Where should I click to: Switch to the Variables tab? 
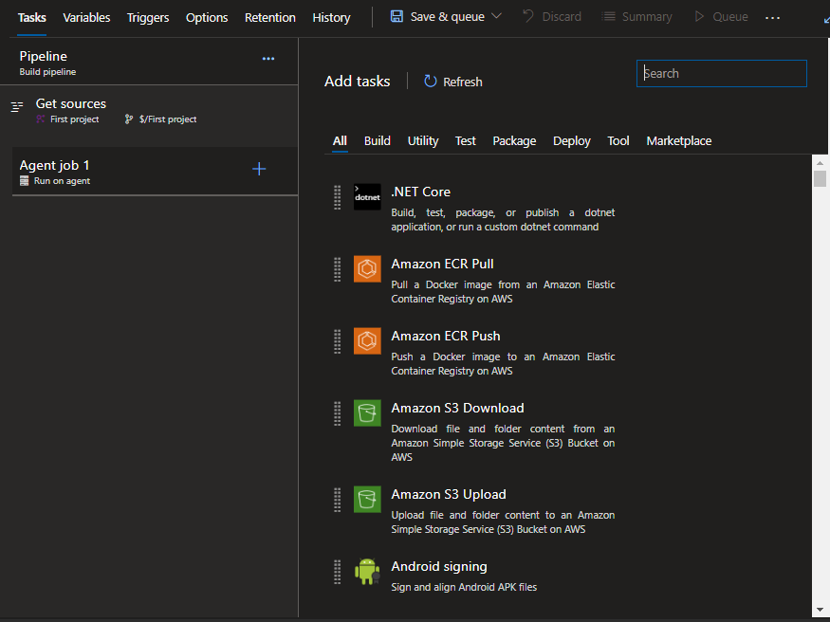point(86,17)
